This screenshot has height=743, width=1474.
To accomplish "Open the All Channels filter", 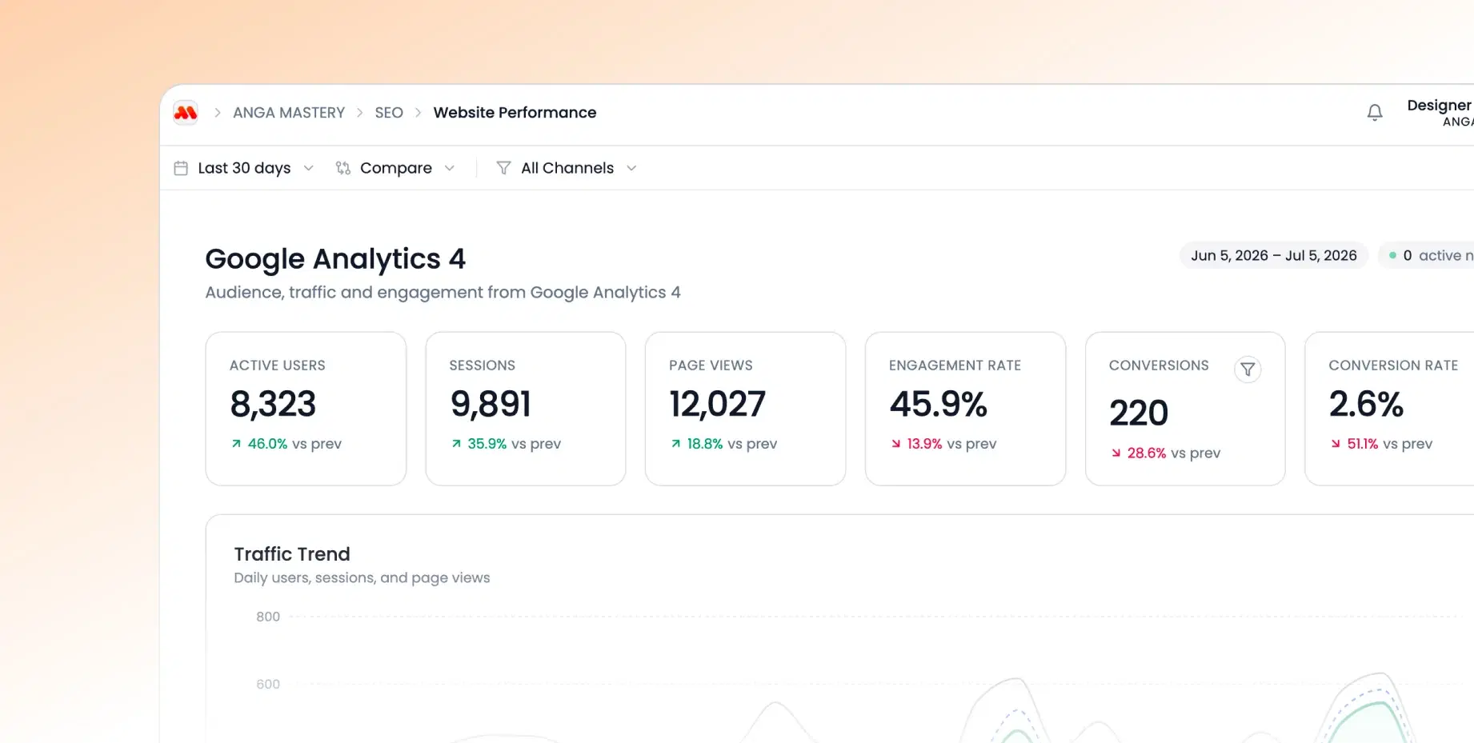I will click(567, 168).
